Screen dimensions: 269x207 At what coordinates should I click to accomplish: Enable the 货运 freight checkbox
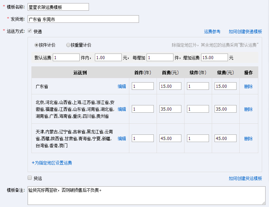[x=30, y=178]
